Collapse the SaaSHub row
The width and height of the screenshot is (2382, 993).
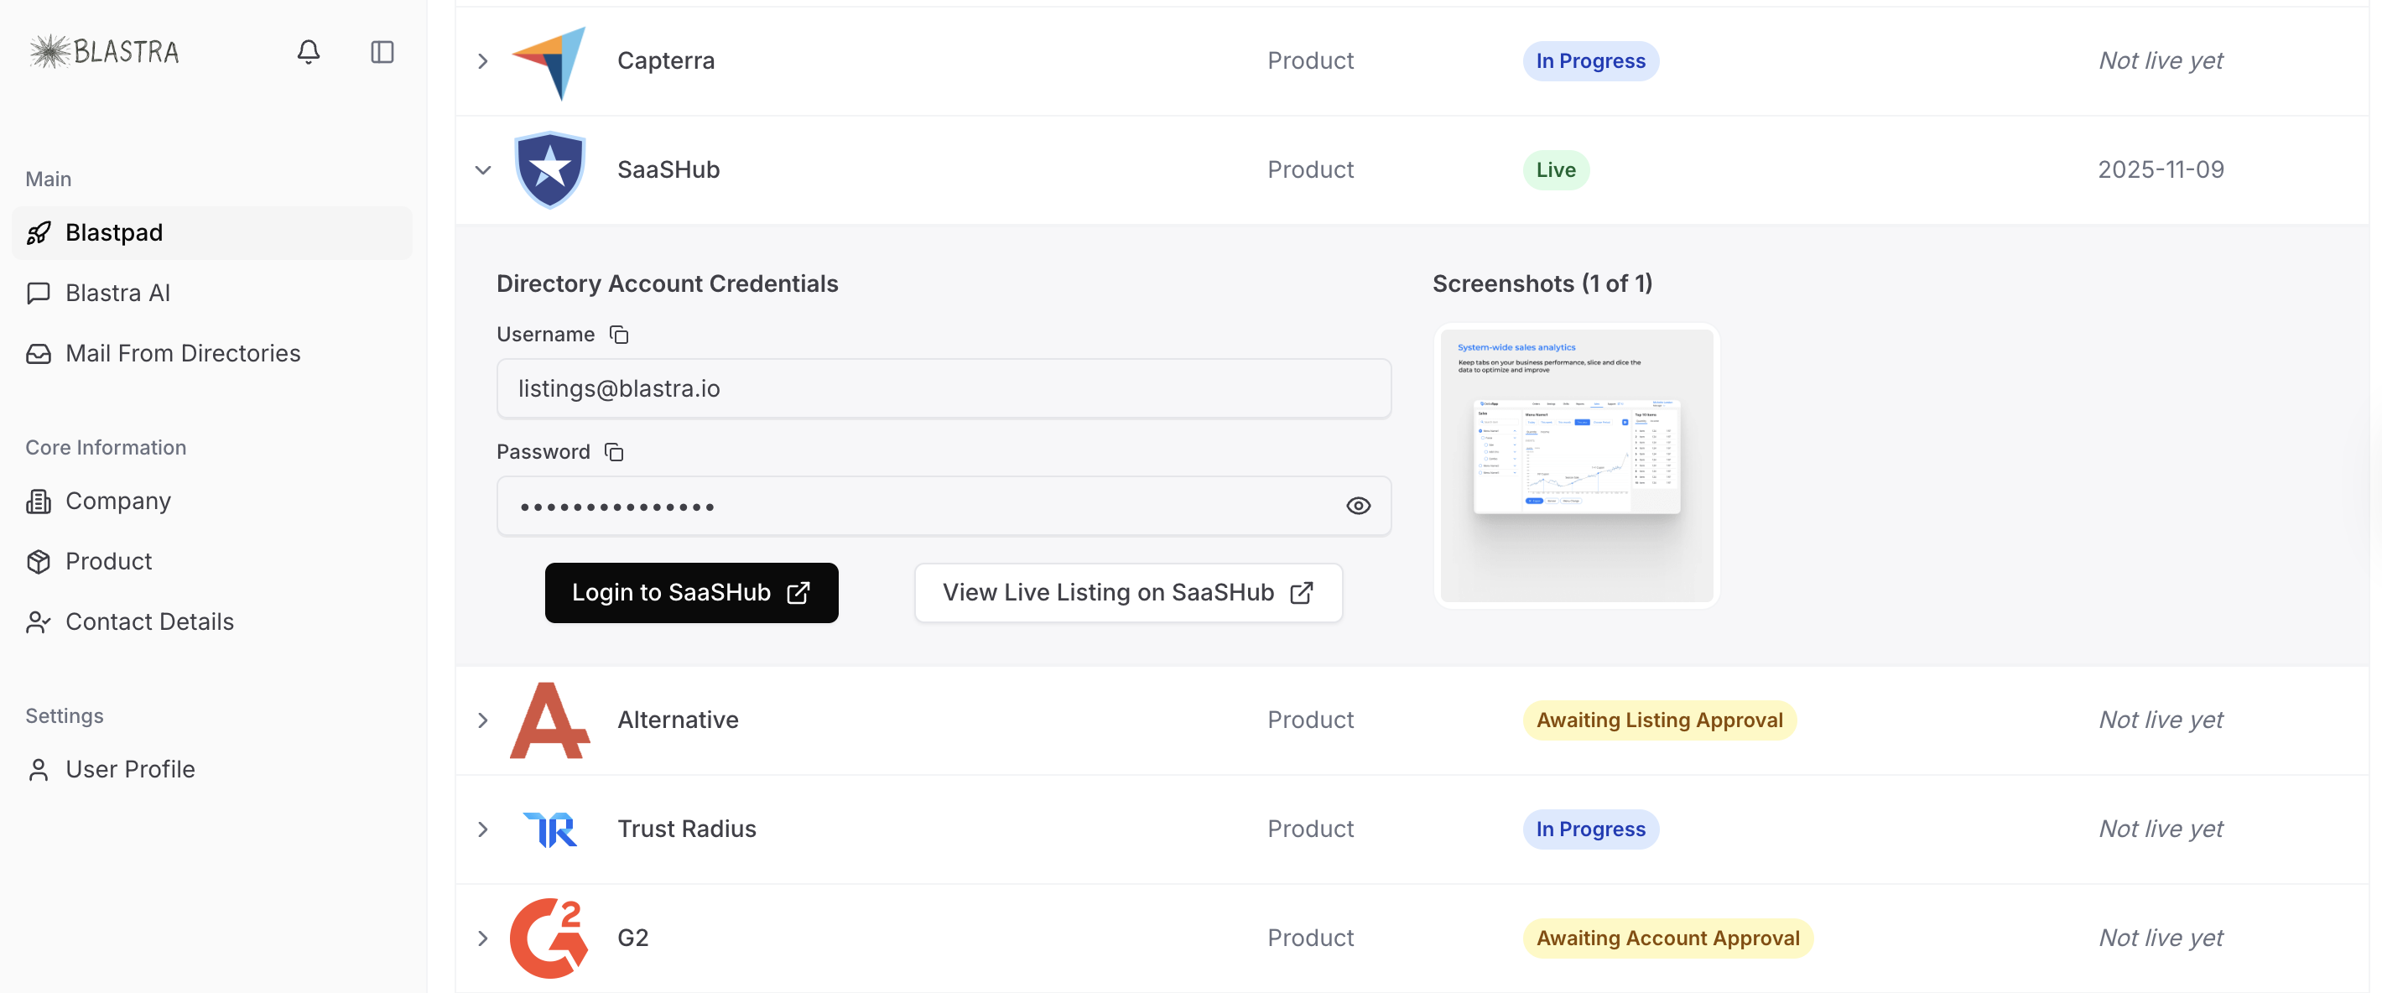coord(482,170)
